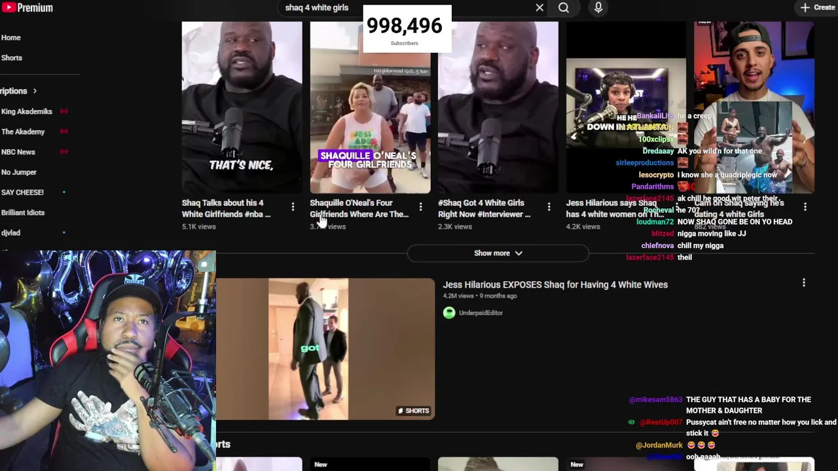Click the chat username Pandarithms
Viewport: 838px width, 471px height.
652,187
